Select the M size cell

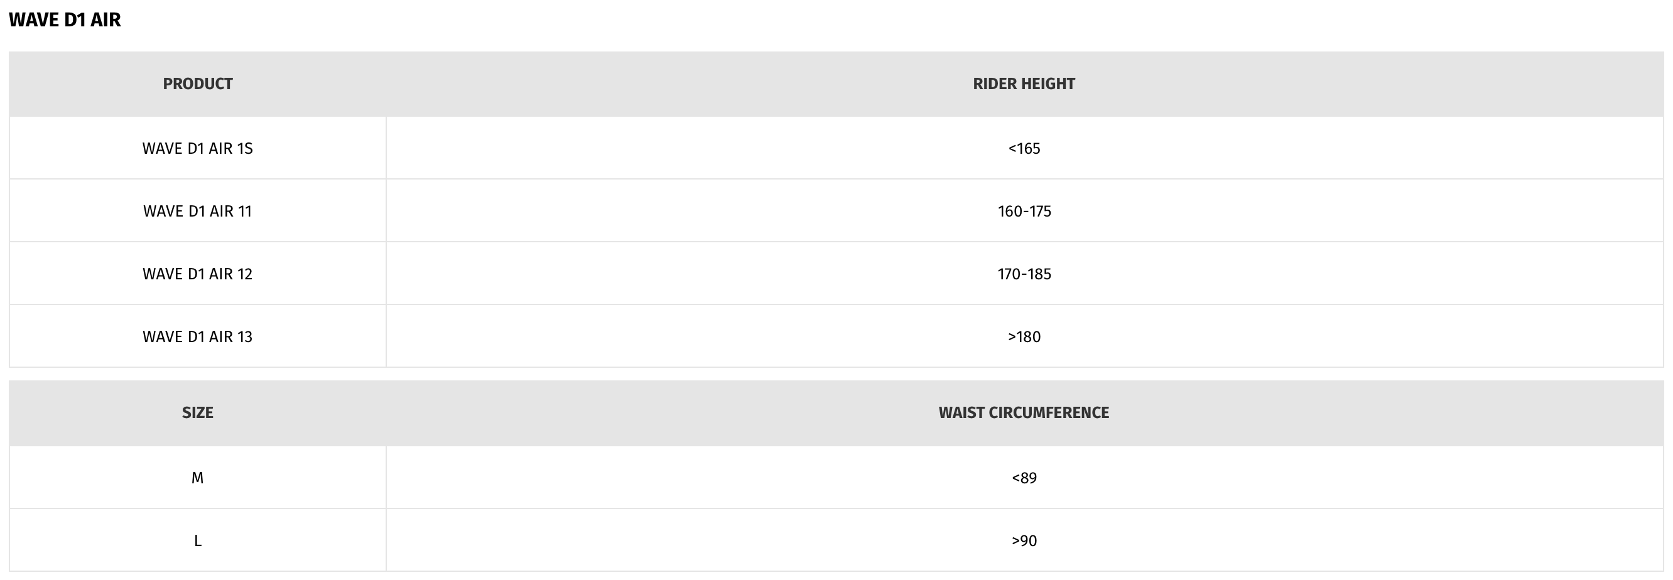coord(197,478)
